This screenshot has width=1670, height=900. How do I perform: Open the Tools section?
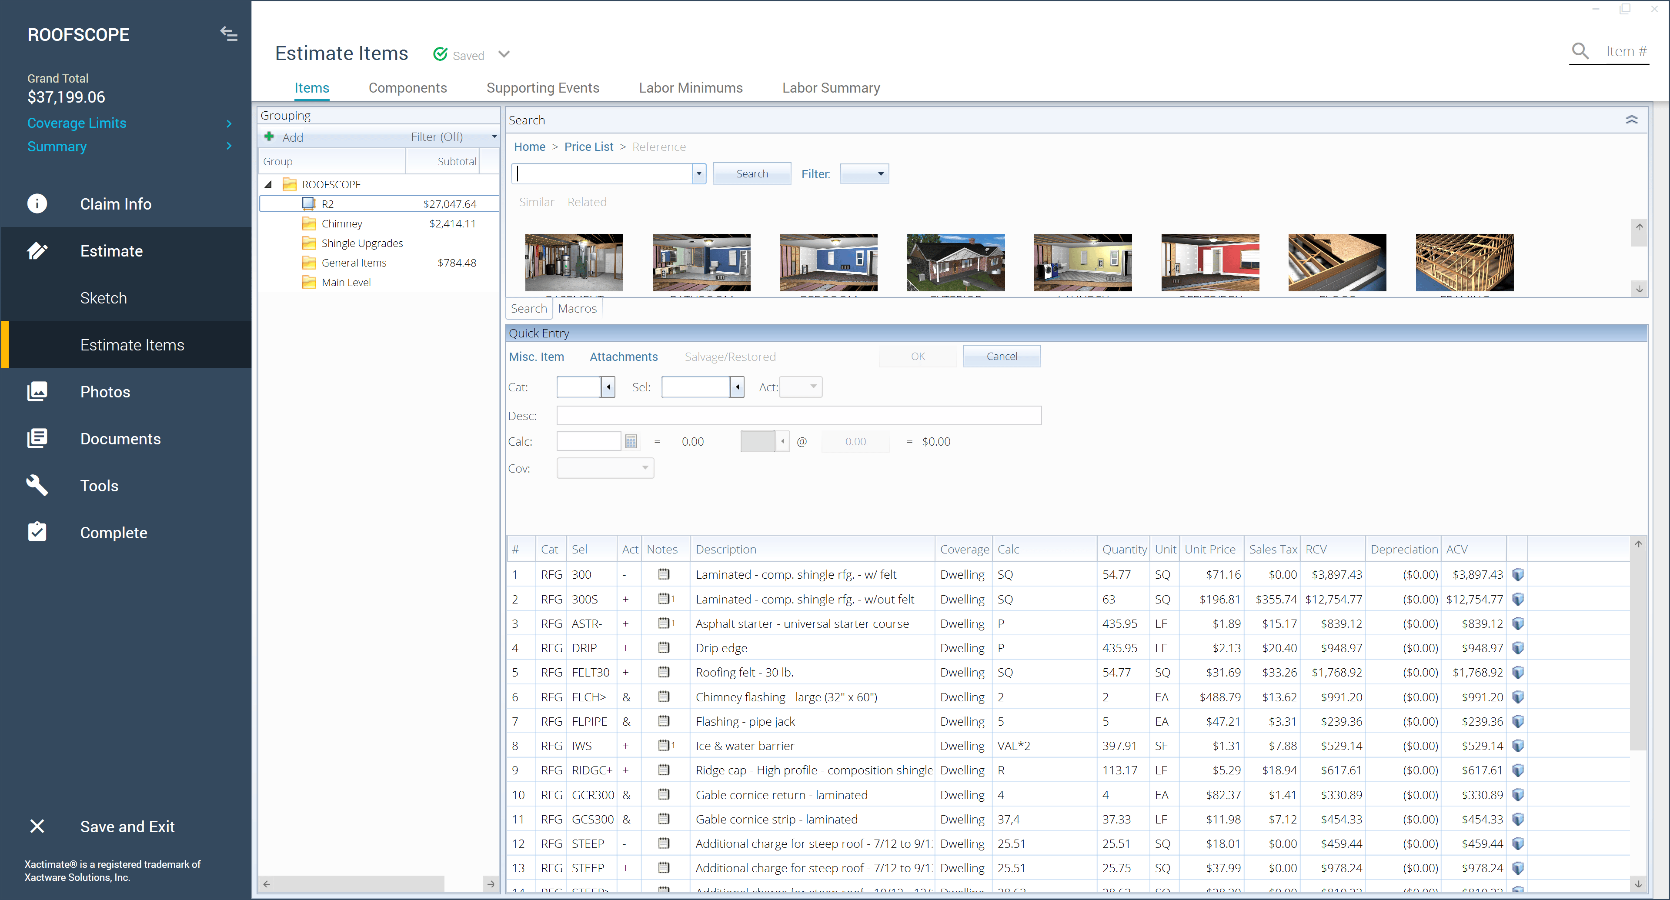point(99,486)
